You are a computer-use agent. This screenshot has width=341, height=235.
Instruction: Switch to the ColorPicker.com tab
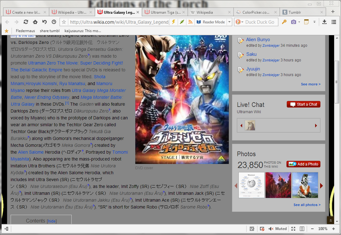(x=256, y=12)
